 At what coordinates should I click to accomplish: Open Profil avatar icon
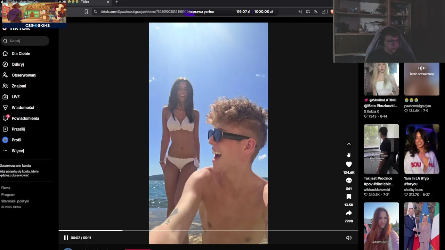pos(5,140)
